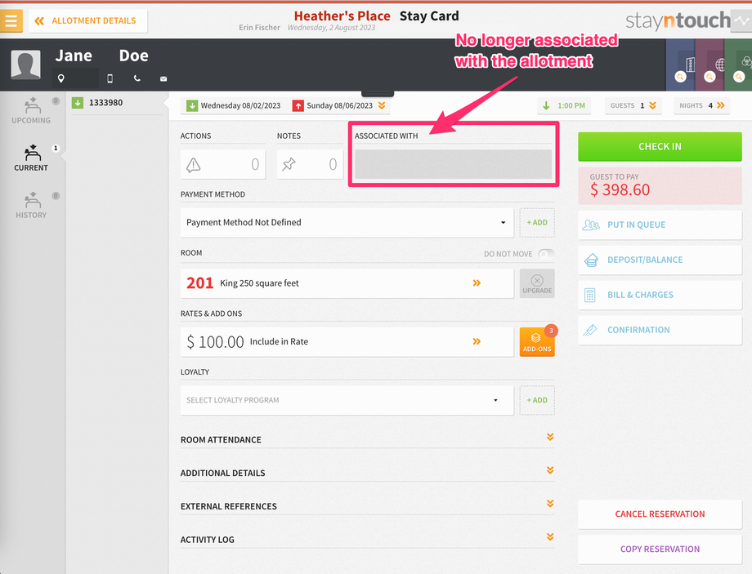
Task: Open Bill & Charges
Action: coord(660,295)
